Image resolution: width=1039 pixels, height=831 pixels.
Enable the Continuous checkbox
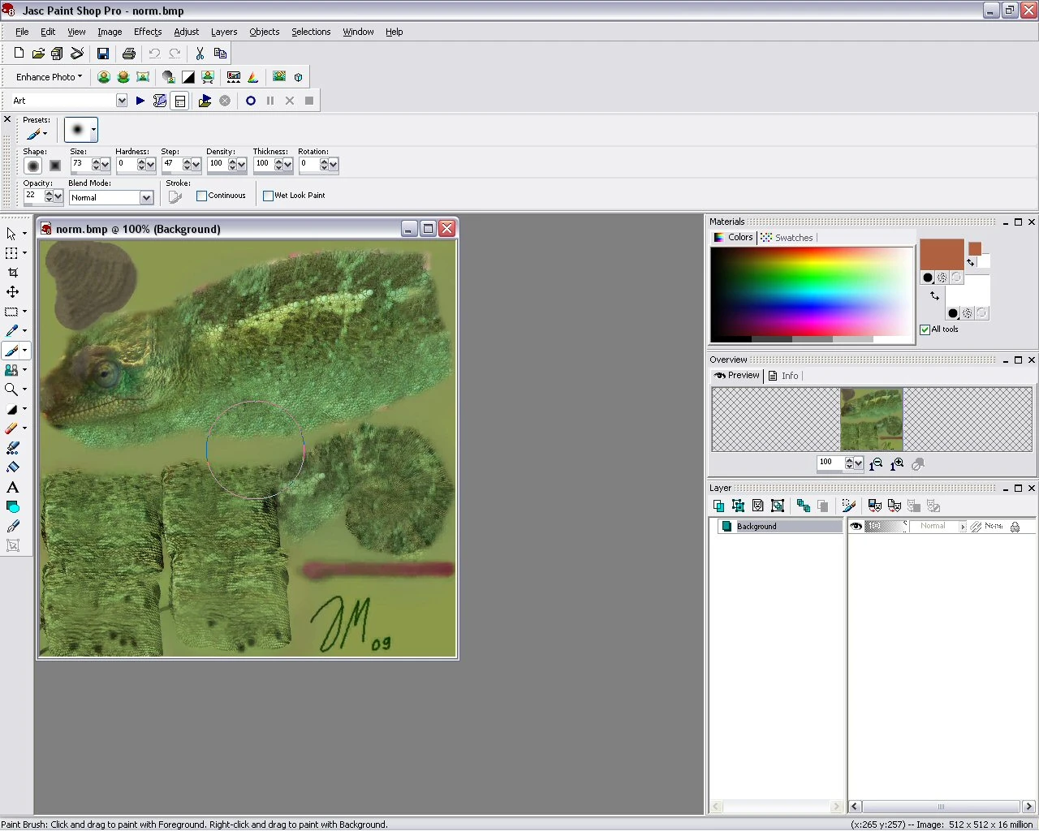click(x=202, y=196)
